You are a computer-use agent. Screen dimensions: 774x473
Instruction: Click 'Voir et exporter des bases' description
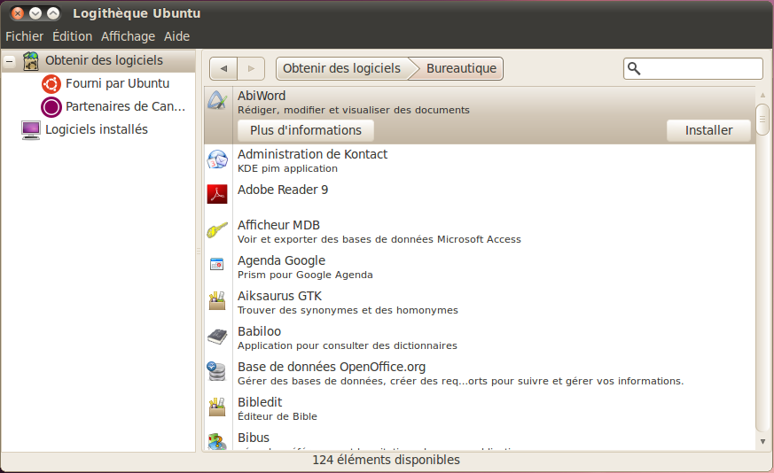(379, 240)
